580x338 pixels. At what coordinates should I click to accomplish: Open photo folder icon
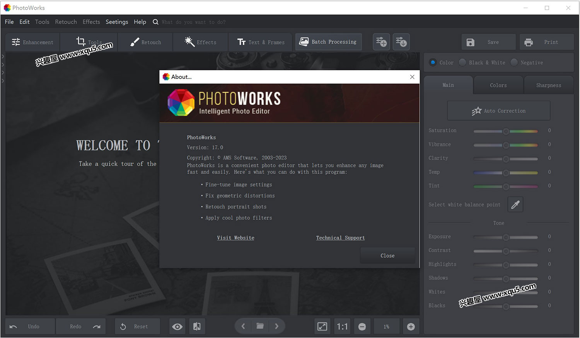tap(260, 326)
